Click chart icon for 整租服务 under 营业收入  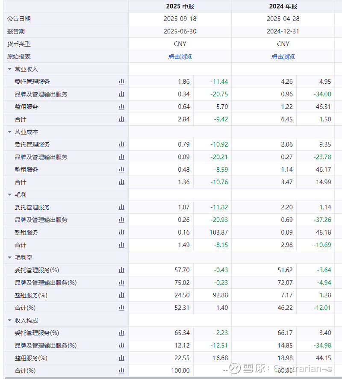click(121, 107)
